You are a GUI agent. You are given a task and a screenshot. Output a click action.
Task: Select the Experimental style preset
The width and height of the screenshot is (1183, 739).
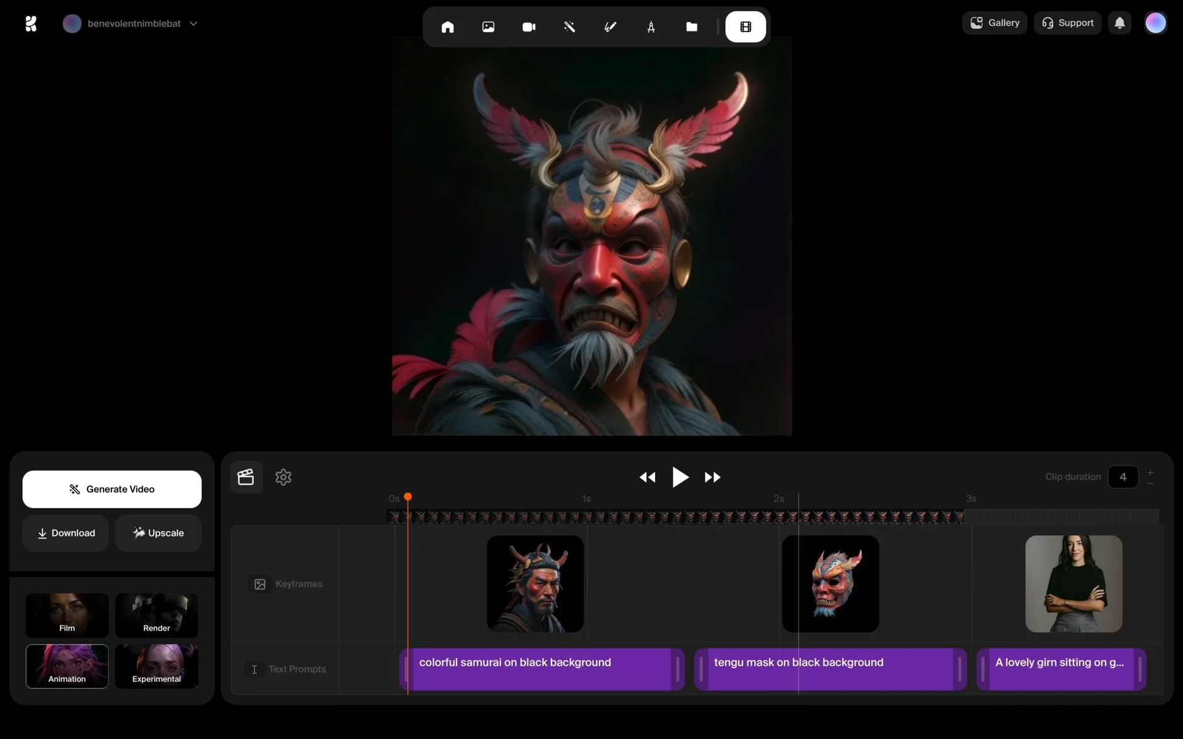click(157, 666)
